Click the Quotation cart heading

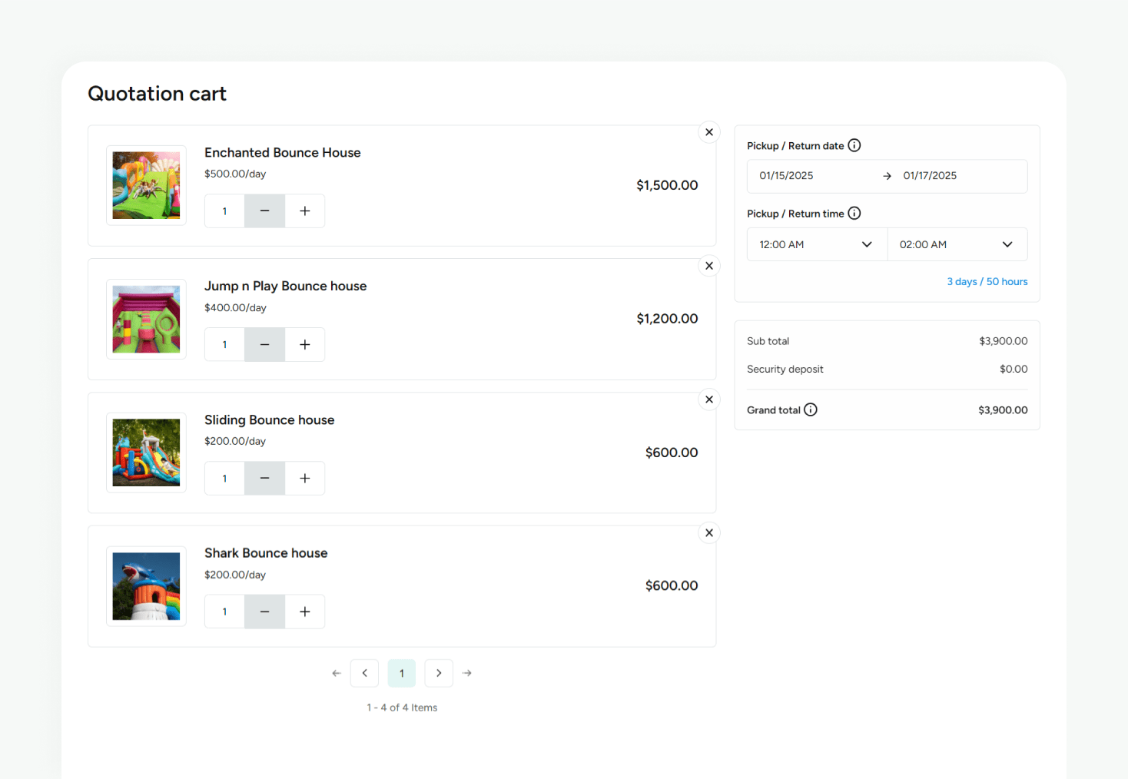point(157,94)
